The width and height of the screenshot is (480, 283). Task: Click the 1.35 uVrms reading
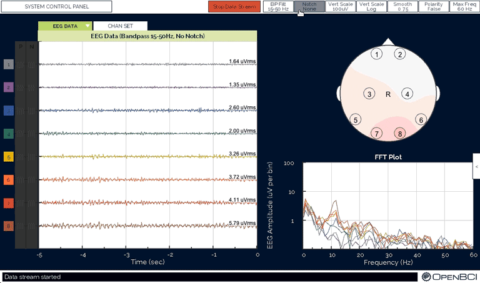point(242,84)
